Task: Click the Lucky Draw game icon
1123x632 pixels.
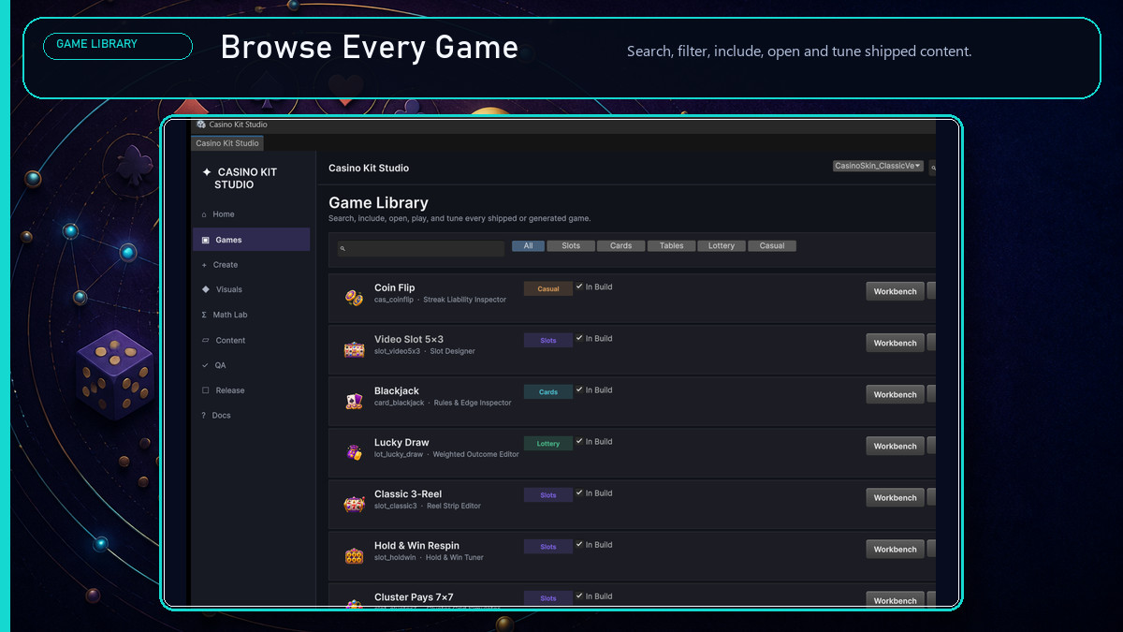Action: [354, 452]
